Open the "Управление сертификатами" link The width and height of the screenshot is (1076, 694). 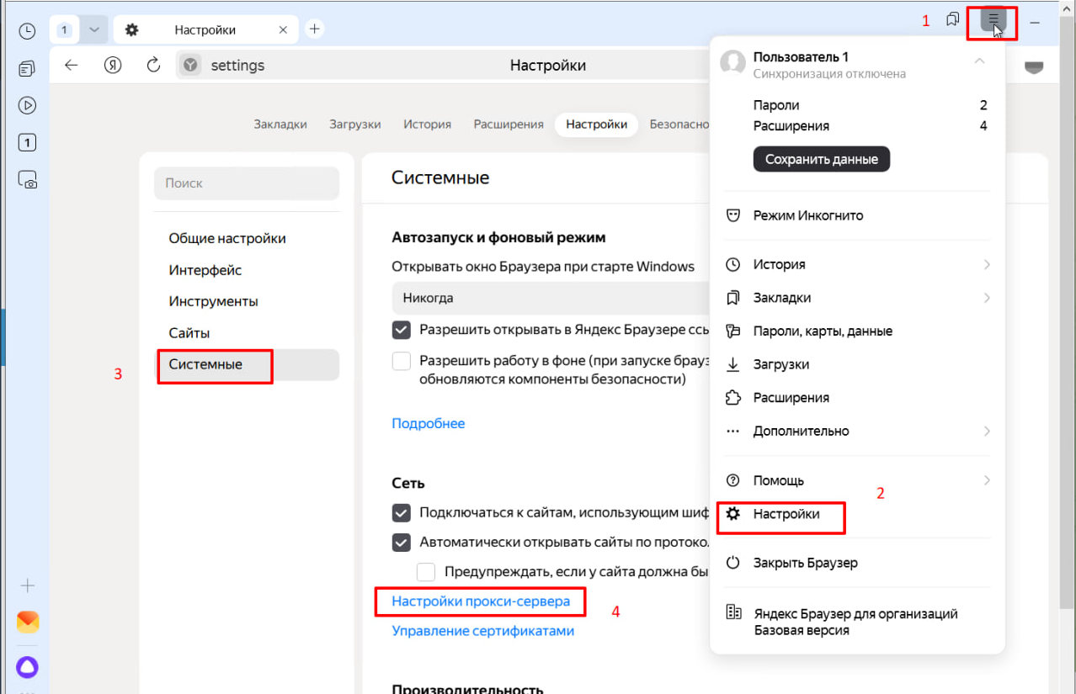coord(483,630)
